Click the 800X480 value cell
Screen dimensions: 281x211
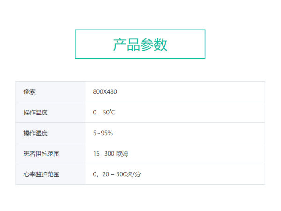(x=175, y=92)
